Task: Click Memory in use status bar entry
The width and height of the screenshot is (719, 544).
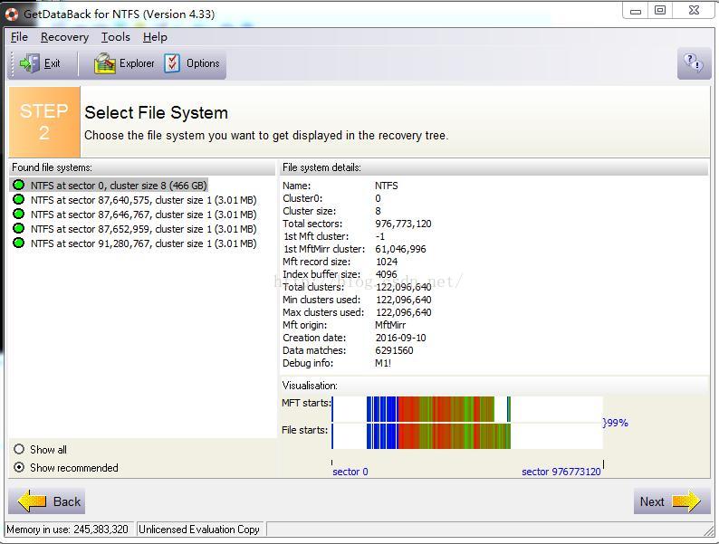Action: (x=69, y=530)
